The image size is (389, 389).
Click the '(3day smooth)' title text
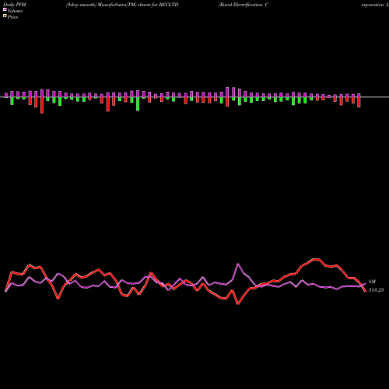point(81,5)
